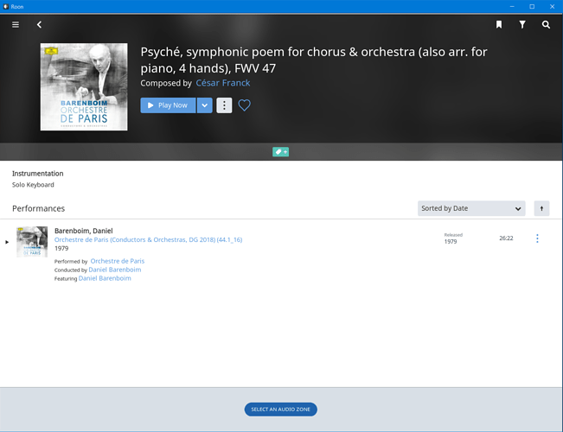This screenshot has width=563, height=432.
Task: Play the Barenboim performance with the small triangle
Action: (7, 242)
